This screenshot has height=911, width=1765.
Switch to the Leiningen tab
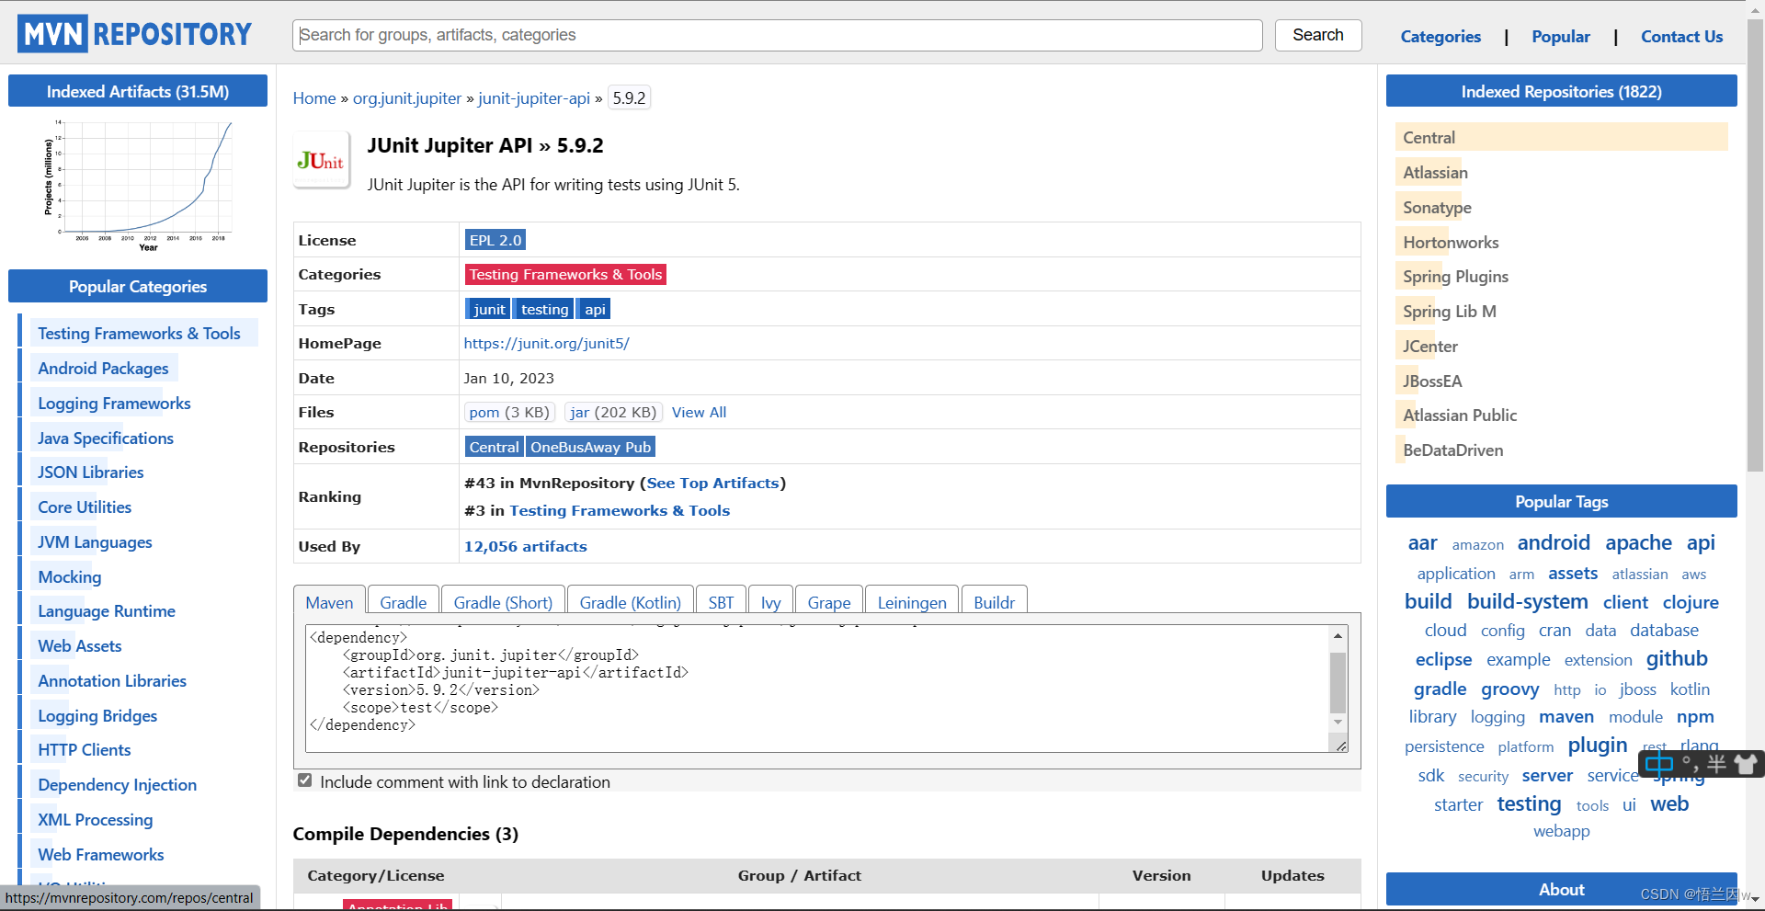point(911,602)
